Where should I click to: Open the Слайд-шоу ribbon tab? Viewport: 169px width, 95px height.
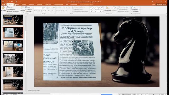click(x=48, y=4)
